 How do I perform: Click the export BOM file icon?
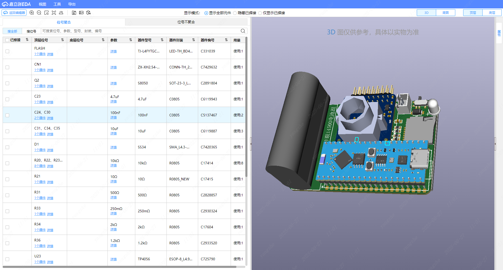74,13
